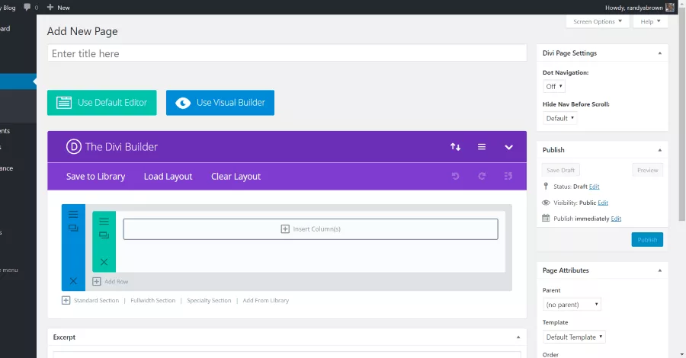Open the green row settings menu icon
Image resolution: width=686 pixels, height=358 pixels.
(x=104, y=221)
